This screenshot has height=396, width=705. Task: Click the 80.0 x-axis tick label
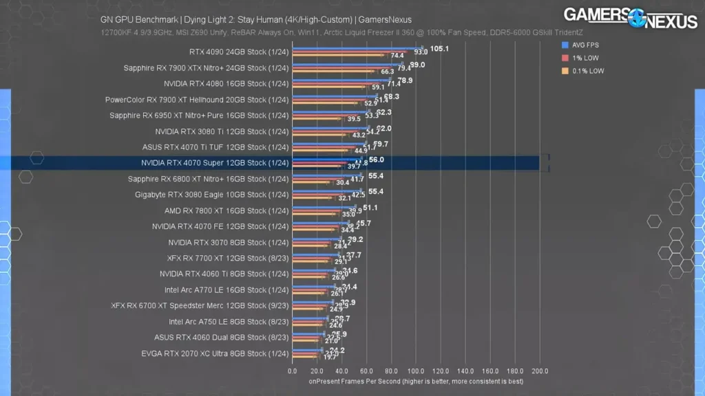391,371
